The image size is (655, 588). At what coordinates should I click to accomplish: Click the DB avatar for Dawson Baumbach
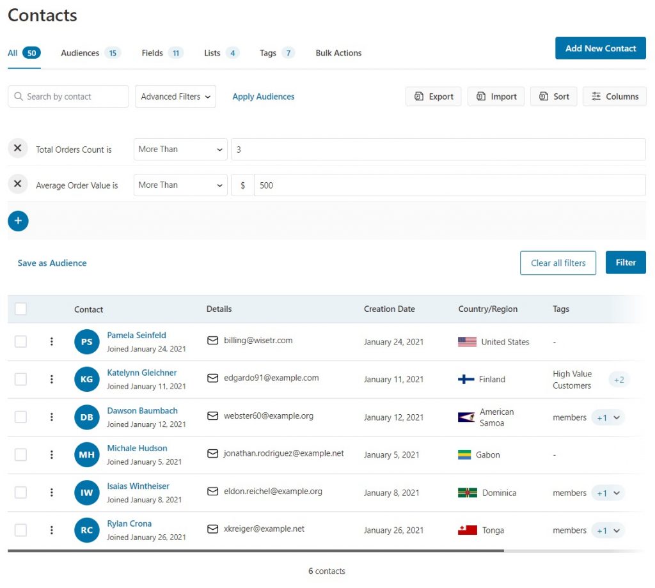pyautogui.click(x=87, y=417)
